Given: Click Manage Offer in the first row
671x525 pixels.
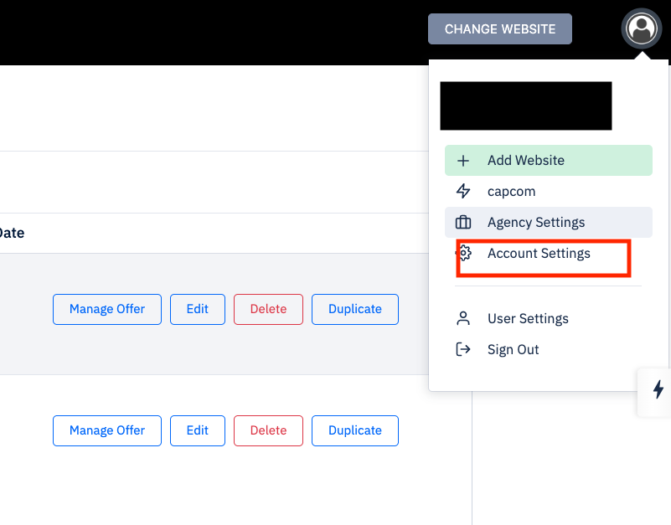Looking at the screenshot, I should (x=107, y=309).
